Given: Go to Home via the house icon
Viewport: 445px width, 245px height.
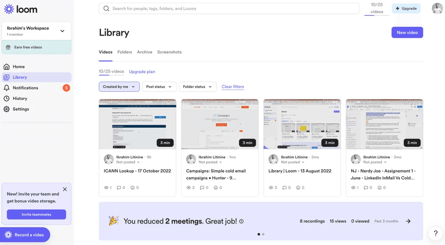Looking at the screenshot, I should point(7,66).
